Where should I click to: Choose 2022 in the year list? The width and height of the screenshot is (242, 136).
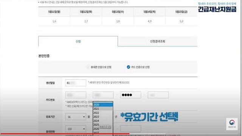(x=103, y=113)
